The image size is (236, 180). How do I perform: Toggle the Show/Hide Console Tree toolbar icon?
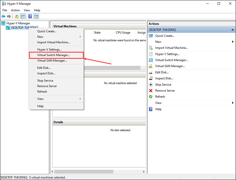tap(23, 16)
